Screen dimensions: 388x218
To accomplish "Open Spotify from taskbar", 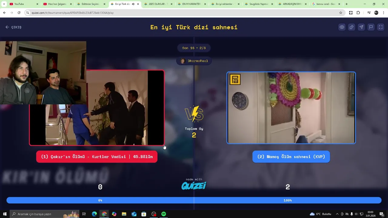I will 164,214.
